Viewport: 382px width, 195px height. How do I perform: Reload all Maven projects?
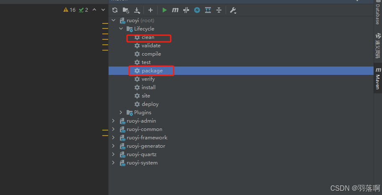click(115, 10)
